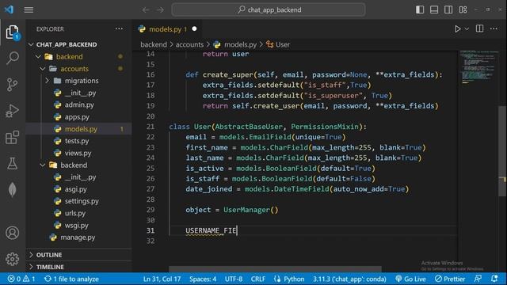Close the unsaved models.py tab dot
507x285 pixels.
pos(194,28)
